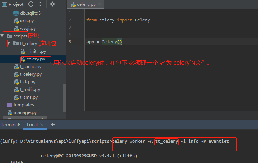Click the tt_celery package folder icon
This screenshot has height=163, width=258.
(16, 44)
